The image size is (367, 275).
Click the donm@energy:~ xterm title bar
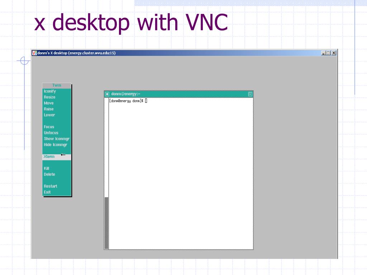(x=178, y=94)
